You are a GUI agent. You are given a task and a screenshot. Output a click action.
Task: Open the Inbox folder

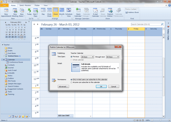[10, 48]
